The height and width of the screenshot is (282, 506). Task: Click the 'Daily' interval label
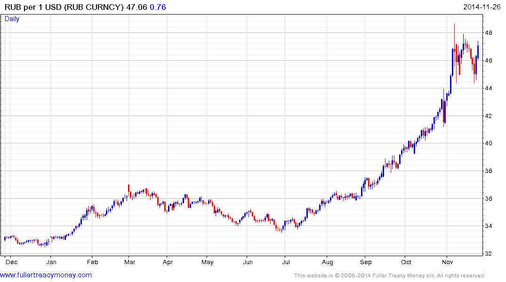12,19
